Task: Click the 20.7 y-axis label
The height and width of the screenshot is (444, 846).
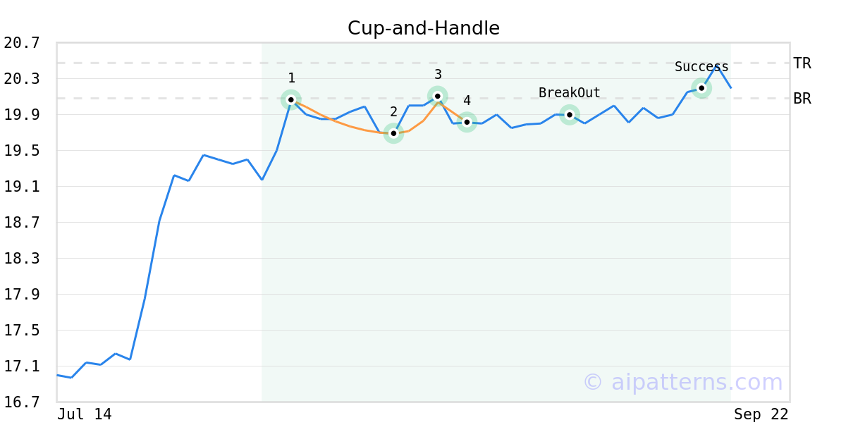Action: (22, 43)
